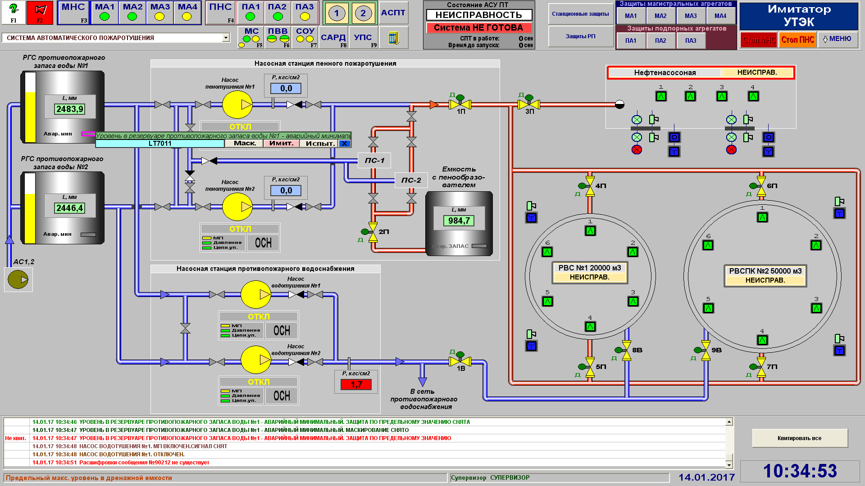The image size is (865, 486).
Task: Click the red pressure value 1,7
Action: tap(356, 385)
